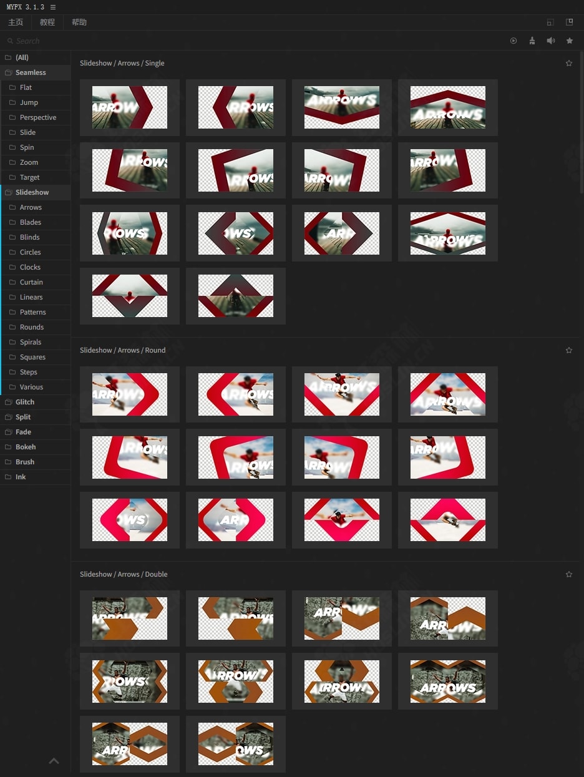The width and height of the screenshot is (584, 777).
Task: Favorite the Slideshow / Arrows / Double group
Action: tap(569, 574)
